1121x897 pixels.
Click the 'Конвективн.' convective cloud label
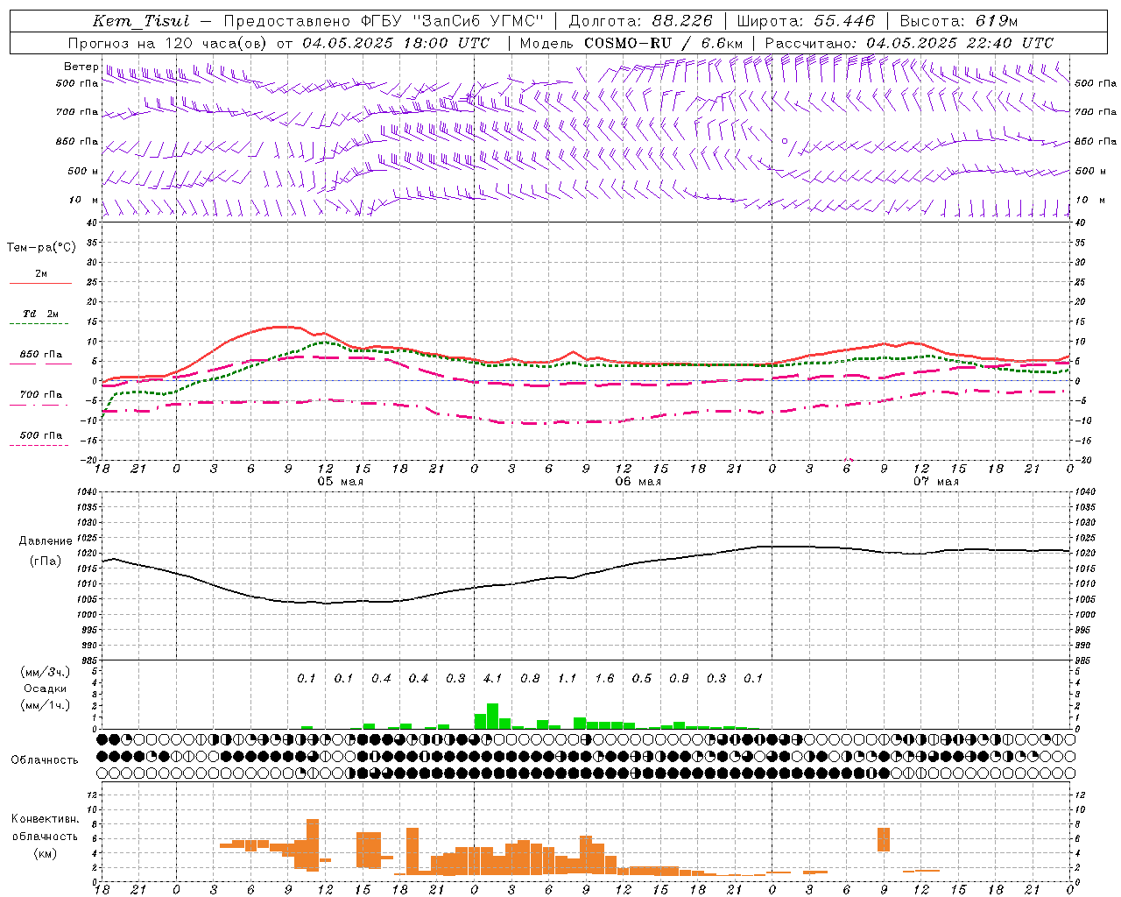[45, 819]
